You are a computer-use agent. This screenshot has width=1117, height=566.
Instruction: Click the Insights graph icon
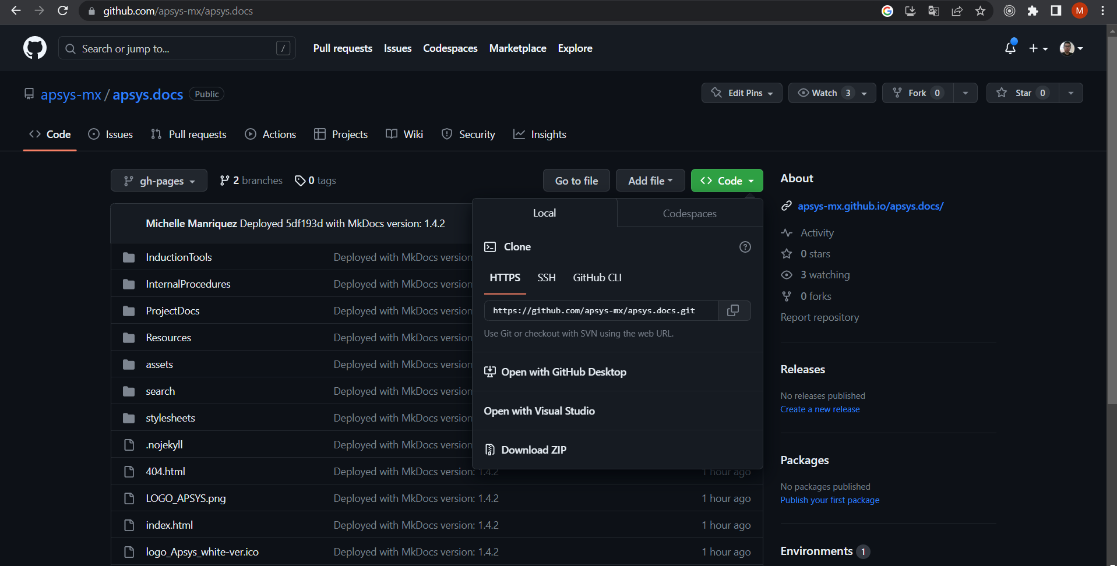519,134
